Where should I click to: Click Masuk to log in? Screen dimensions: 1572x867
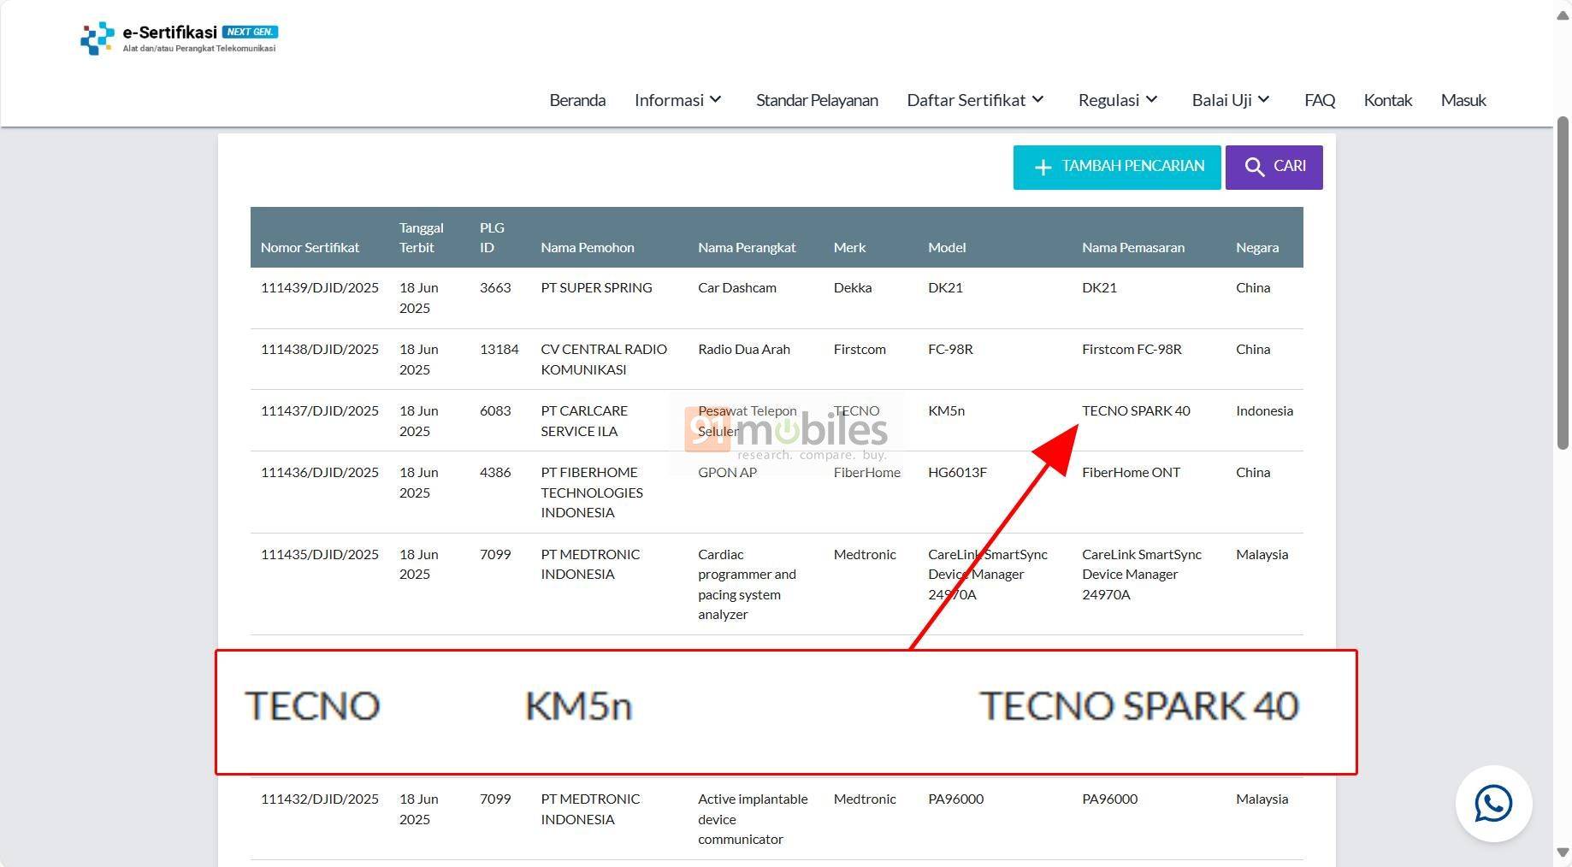click(1463, 100)
